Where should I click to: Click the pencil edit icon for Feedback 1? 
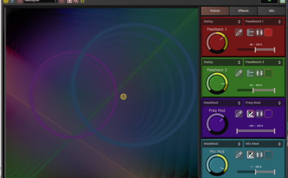[239, 33]
